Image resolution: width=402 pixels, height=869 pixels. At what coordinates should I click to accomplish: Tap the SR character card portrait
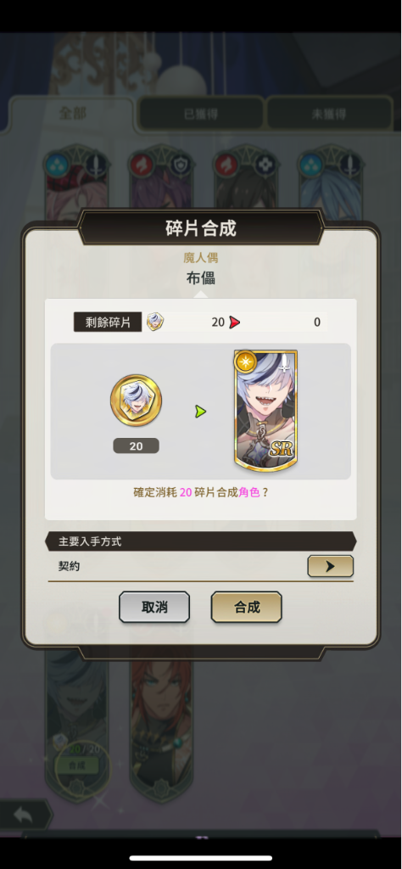click(x=265, y=411)
